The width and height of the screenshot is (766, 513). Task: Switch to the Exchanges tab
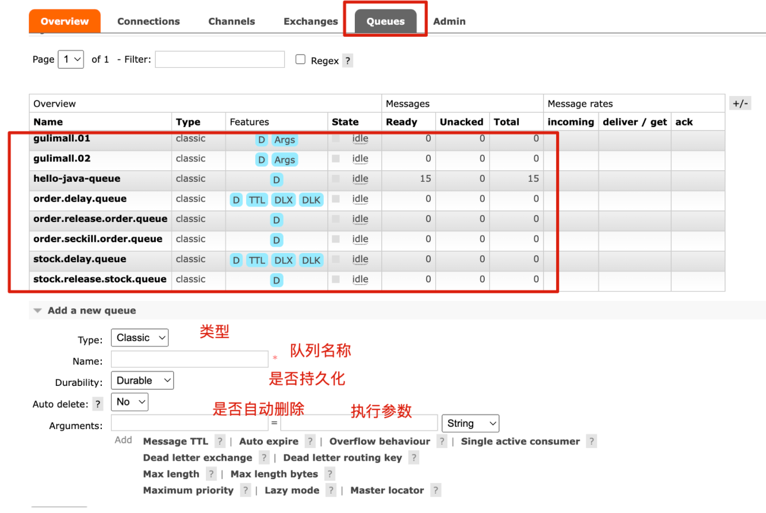tap(311, 21)
